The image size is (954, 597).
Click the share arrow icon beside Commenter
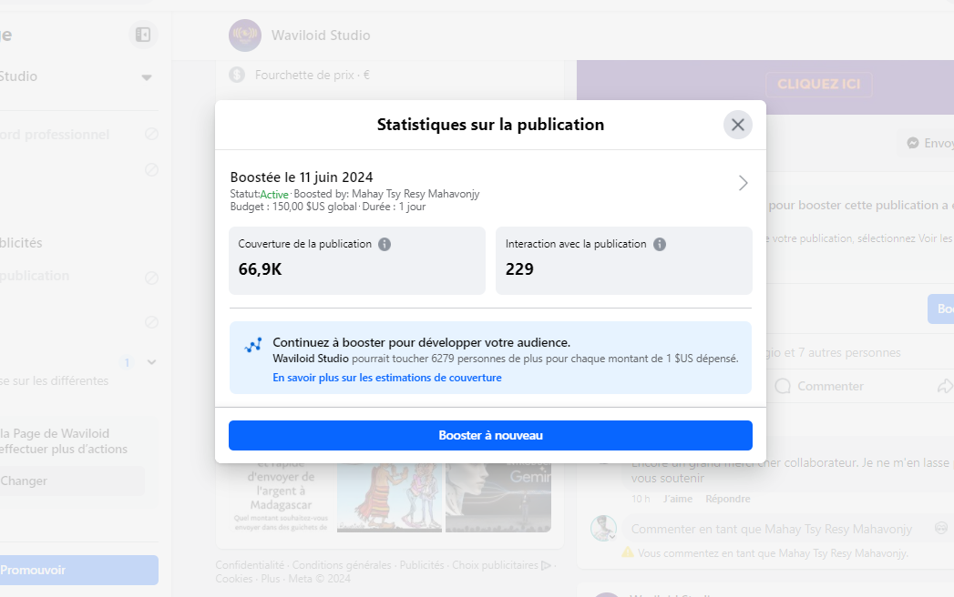pos(944,386)
